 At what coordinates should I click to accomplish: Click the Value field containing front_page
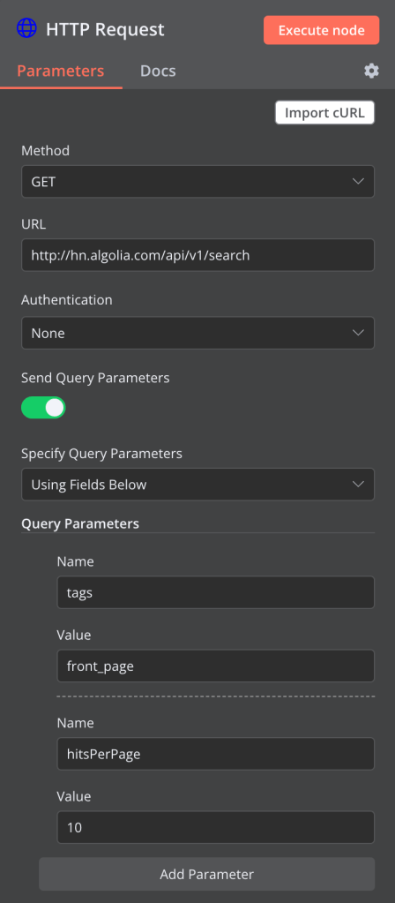pos(216,666)
